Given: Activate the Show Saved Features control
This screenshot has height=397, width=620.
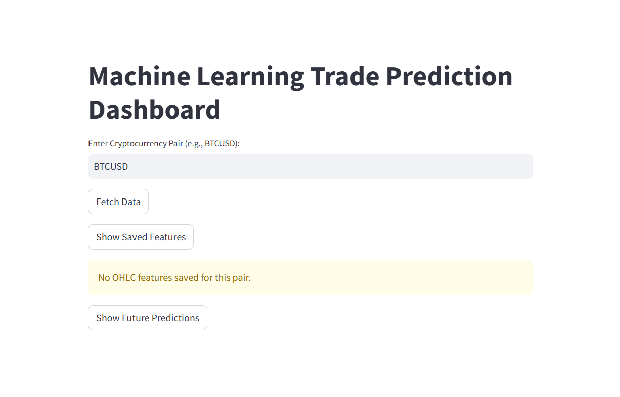Looking at the screenshot, I should [141, 236].
